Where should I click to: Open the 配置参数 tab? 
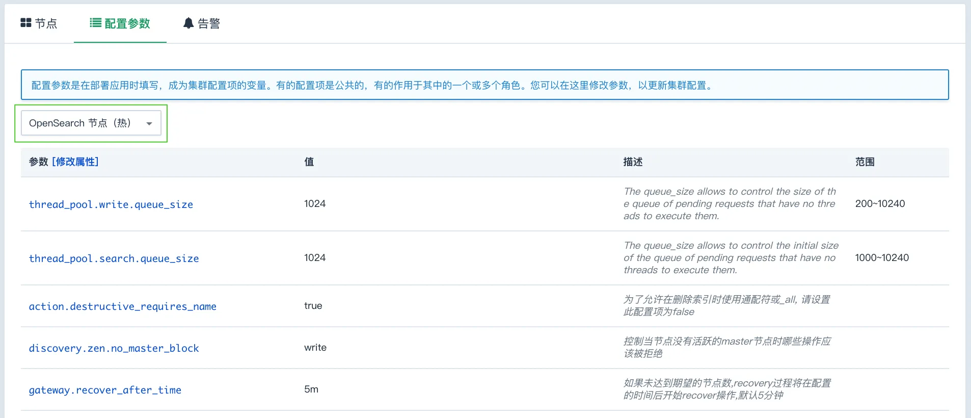tap(120, 23)
